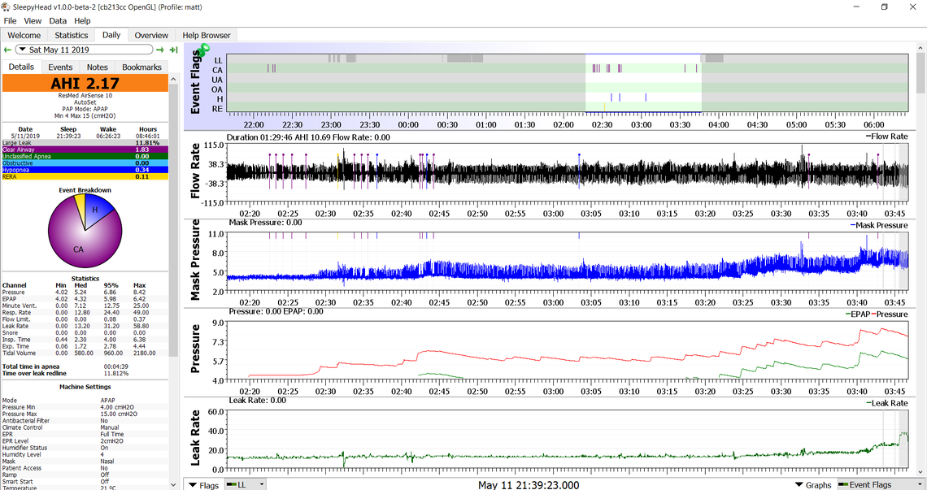
Task: Click the highlighted selection in Event Flags timeline
Action: click(643, 84)
